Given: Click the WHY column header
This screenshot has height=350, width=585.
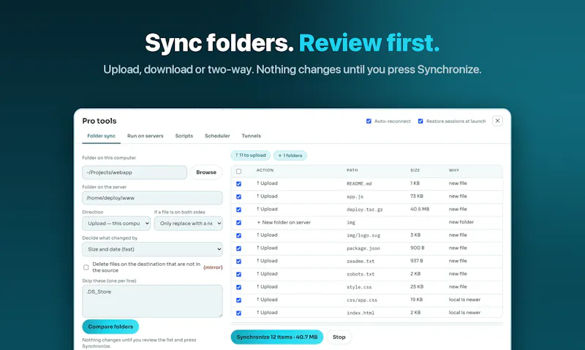Looking at the screenshot, I should 453,170.
